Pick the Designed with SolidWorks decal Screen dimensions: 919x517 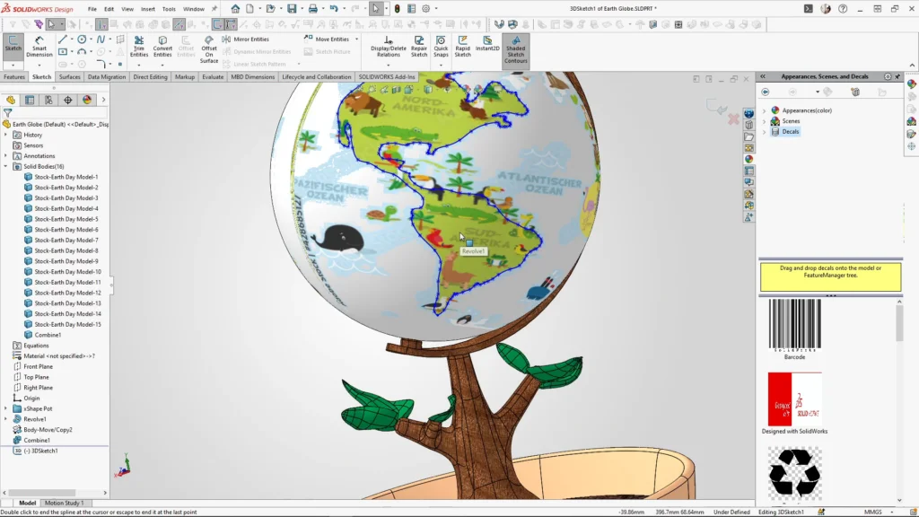(795, 399)
